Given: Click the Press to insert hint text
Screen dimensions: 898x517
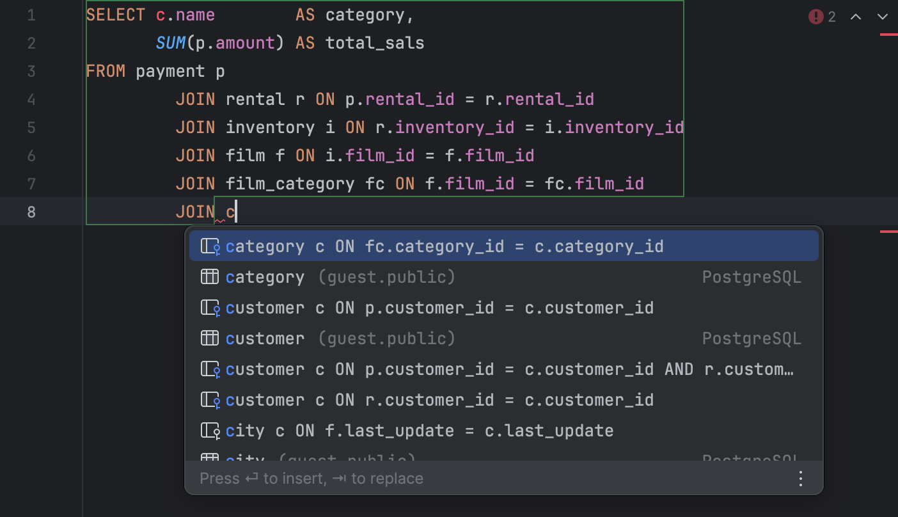Looking at the screenshot, I should click(311, 478).
